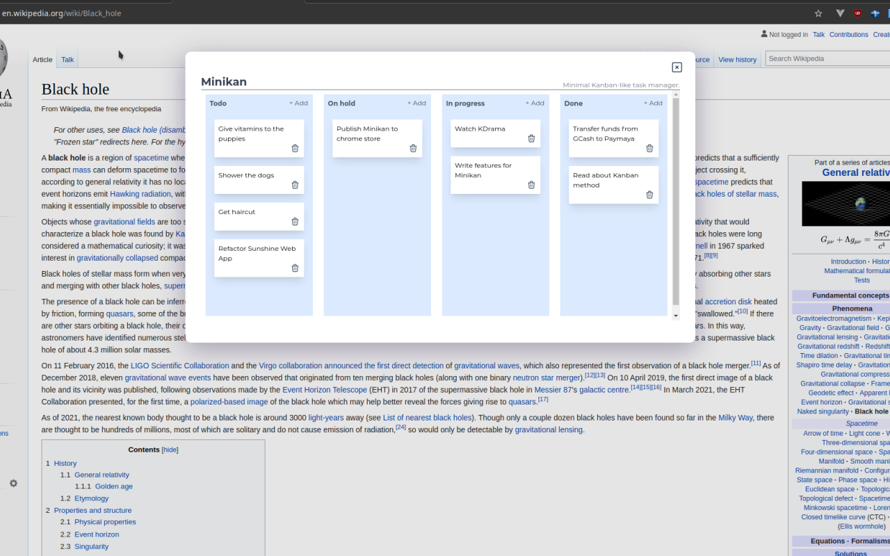Open the Messier 87 link

click(553, 390)
